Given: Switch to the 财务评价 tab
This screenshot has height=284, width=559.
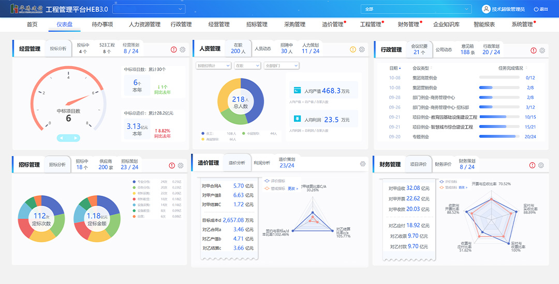Looking at the screenshot, I should coord(443,164).
